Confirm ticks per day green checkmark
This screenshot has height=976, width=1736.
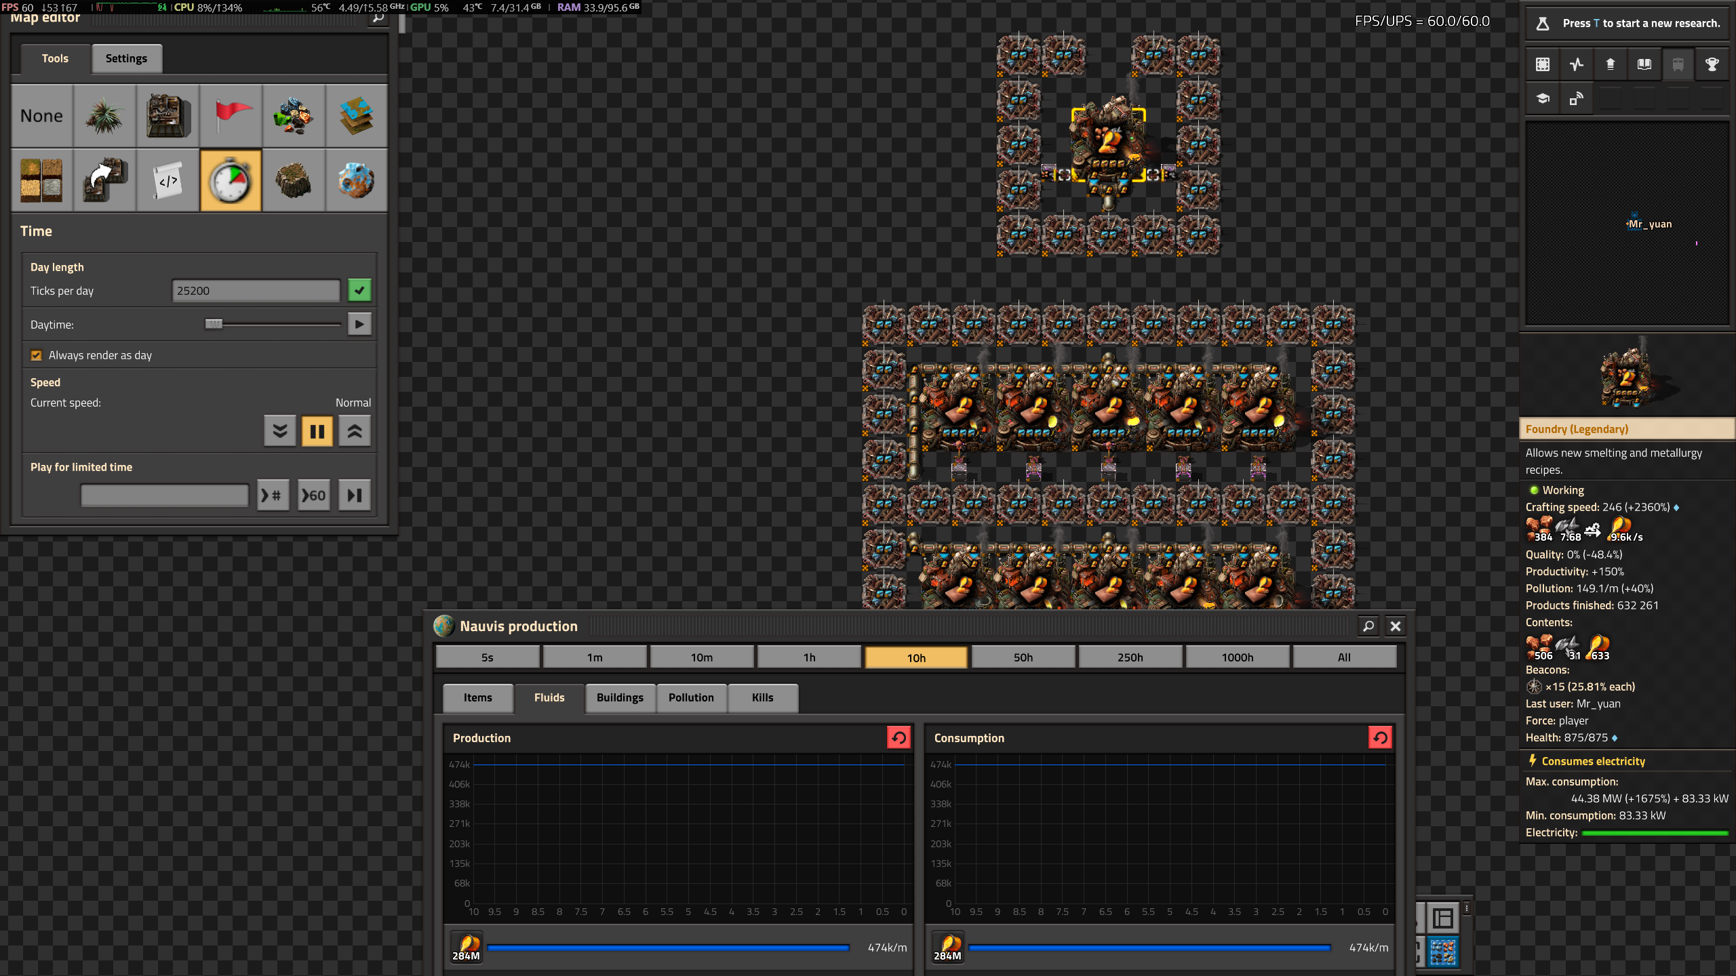pos(359,290)
